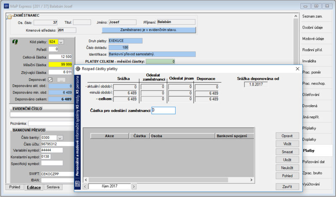Image resolution: width=336 pixels, height=197 pixels.
Task: Click the grid scrollbar's right arrow
Action: [251, 180]
